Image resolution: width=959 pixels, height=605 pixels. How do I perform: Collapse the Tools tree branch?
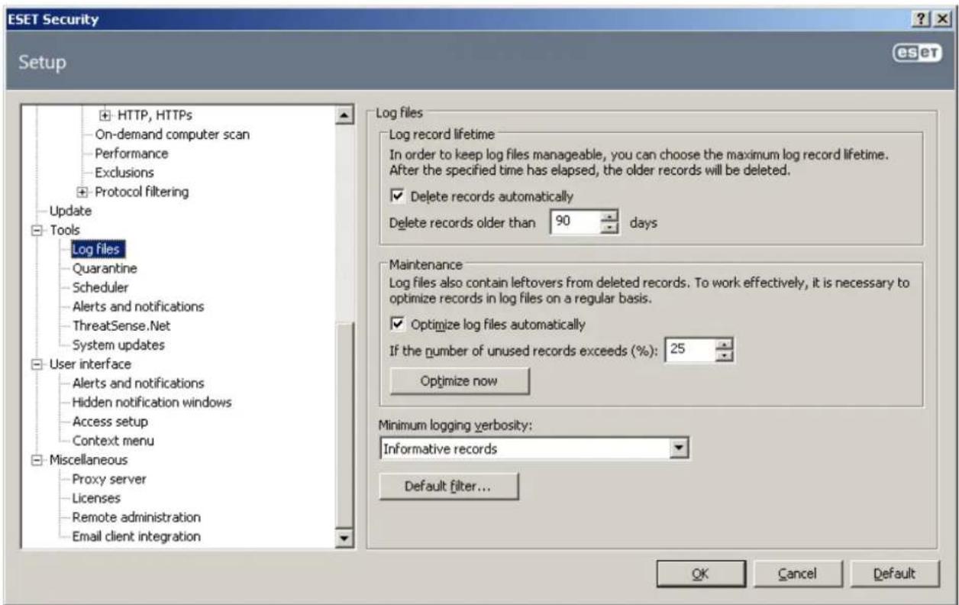click(x=37, y=230)
